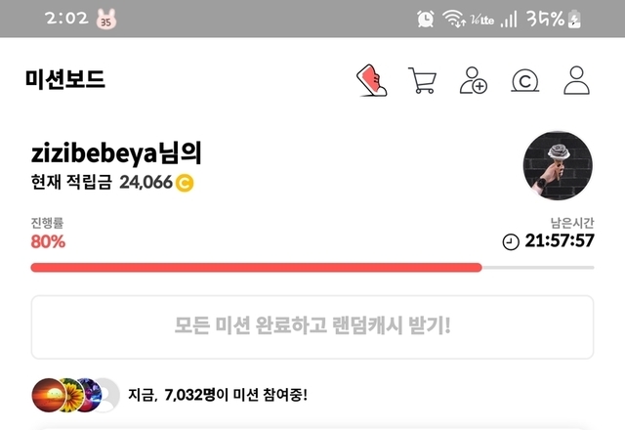Tap the bunny 35 notification icon
The height and width of the screenshot is (430, 625).
(x=105, y=20)
